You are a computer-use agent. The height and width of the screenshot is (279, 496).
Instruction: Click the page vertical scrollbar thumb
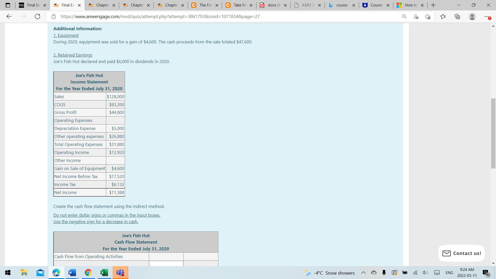tap(493, 133)
